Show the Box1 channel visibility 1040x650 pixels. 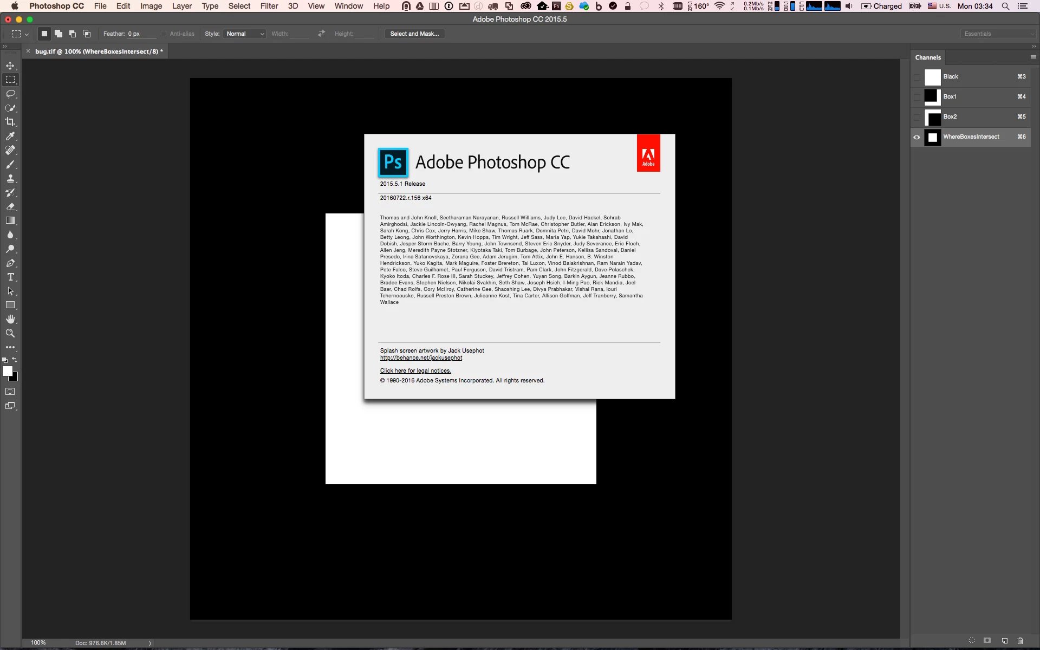(x=916, y=97)
